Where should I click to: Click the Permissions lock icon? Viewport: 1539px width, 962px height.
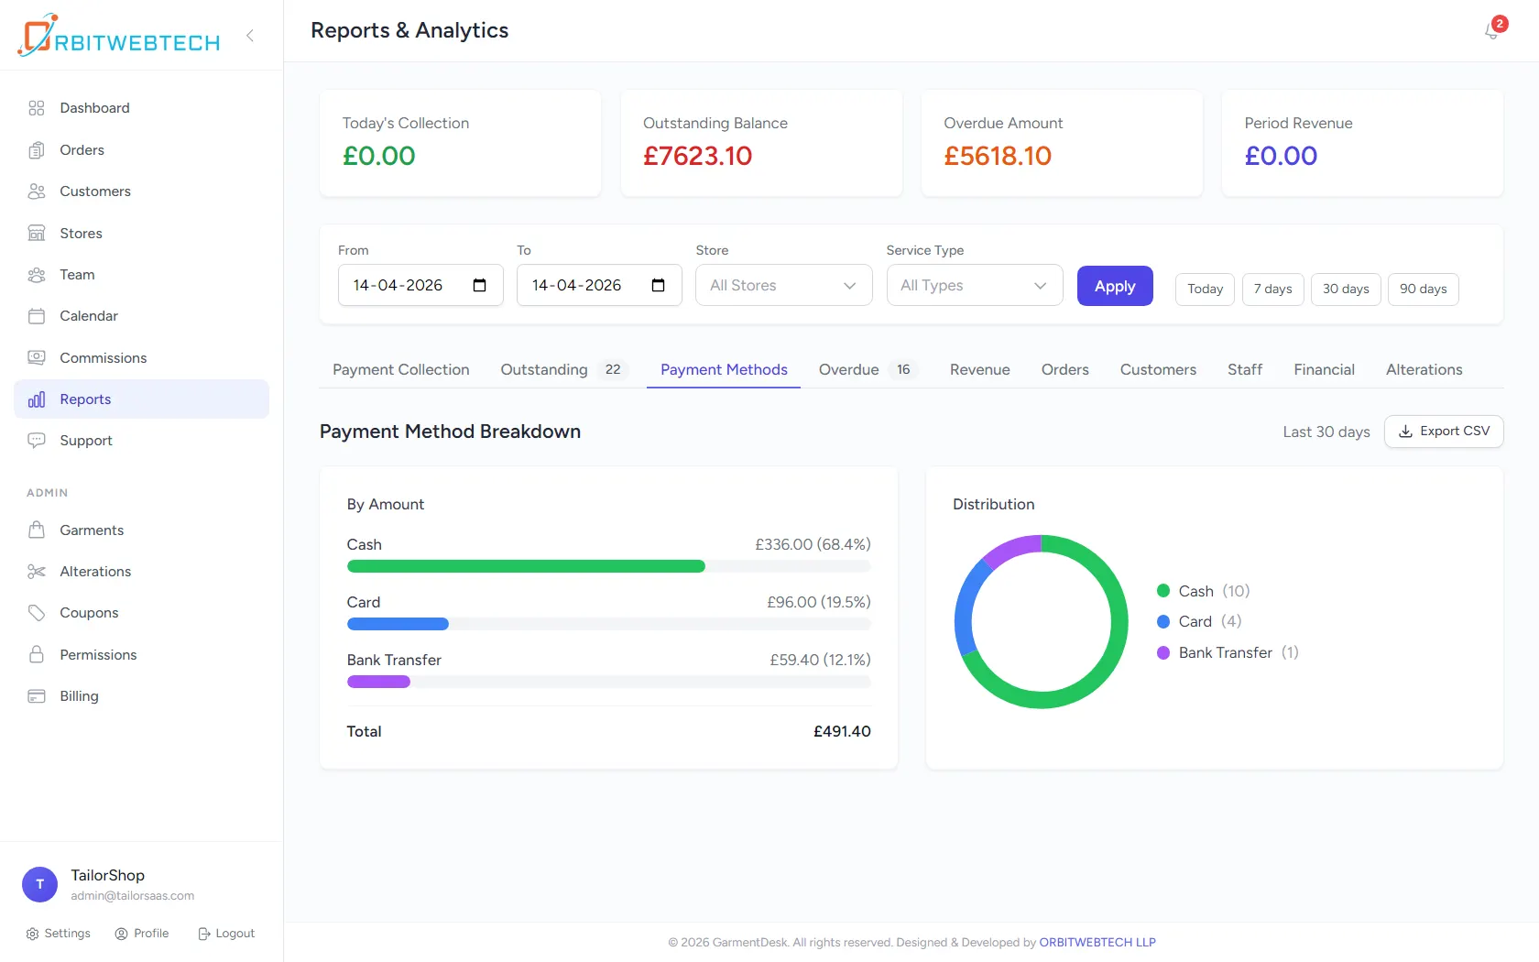point(37,655)
